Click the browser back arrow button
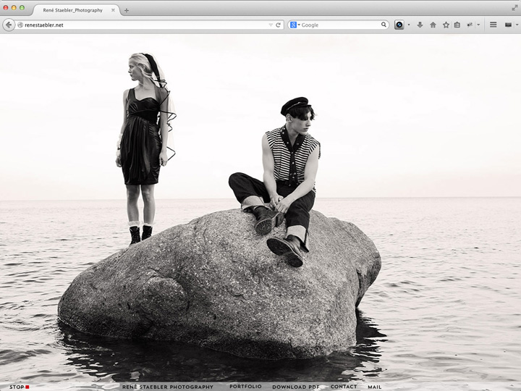This screenshot has width=521, height=391. pos(9,25)
